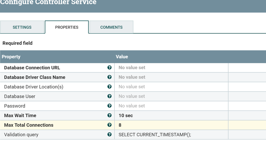Screen dimensions: 266x142
Task: Click help icon beside Max Wait Time
Action: [109, 115]
